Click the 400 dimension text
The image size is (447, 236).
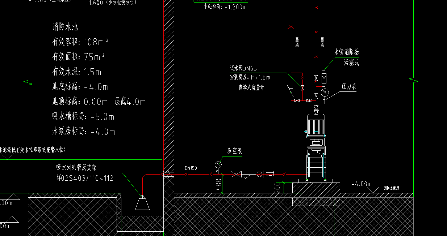pyautogui.click(x=218, y=185)
